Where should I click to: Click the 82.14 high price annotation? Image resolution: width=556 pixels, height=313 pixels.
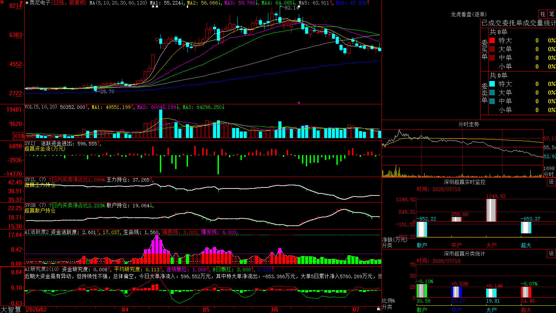coord(292,8)
